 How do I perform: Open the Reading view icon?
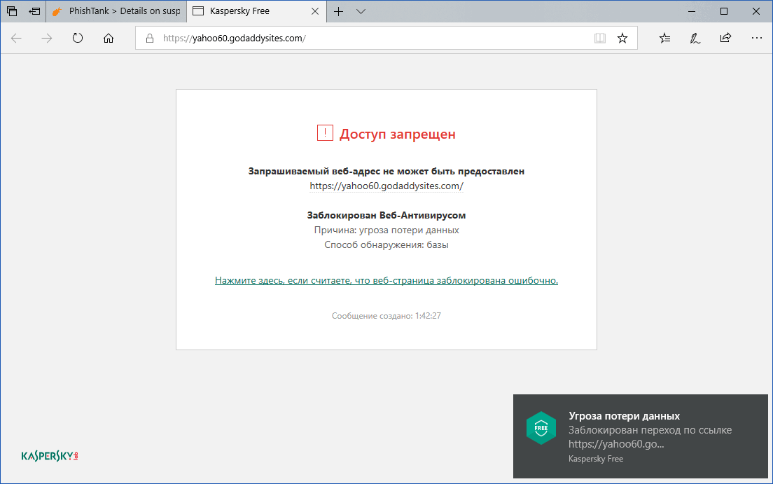(x=600, y=38)
